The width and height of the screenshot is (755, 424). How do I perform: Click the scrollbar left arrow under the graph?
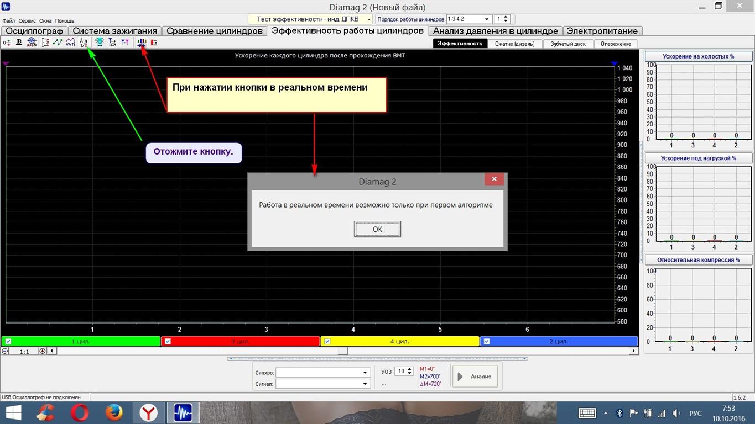(52, 351)
